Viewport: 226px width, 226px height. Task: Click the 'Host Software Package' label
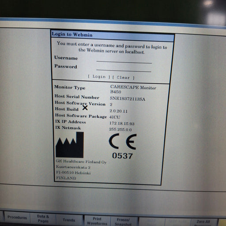coord(81,116)
